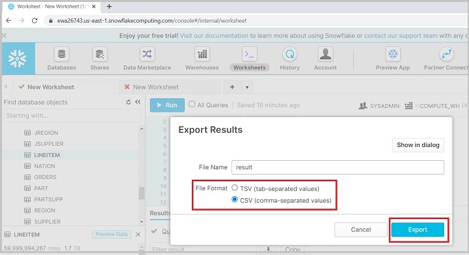Image resolution: width=469 pixels, height=255 pixels.
Task: Refresh database objects list icon
Action: tap(128, 102)
